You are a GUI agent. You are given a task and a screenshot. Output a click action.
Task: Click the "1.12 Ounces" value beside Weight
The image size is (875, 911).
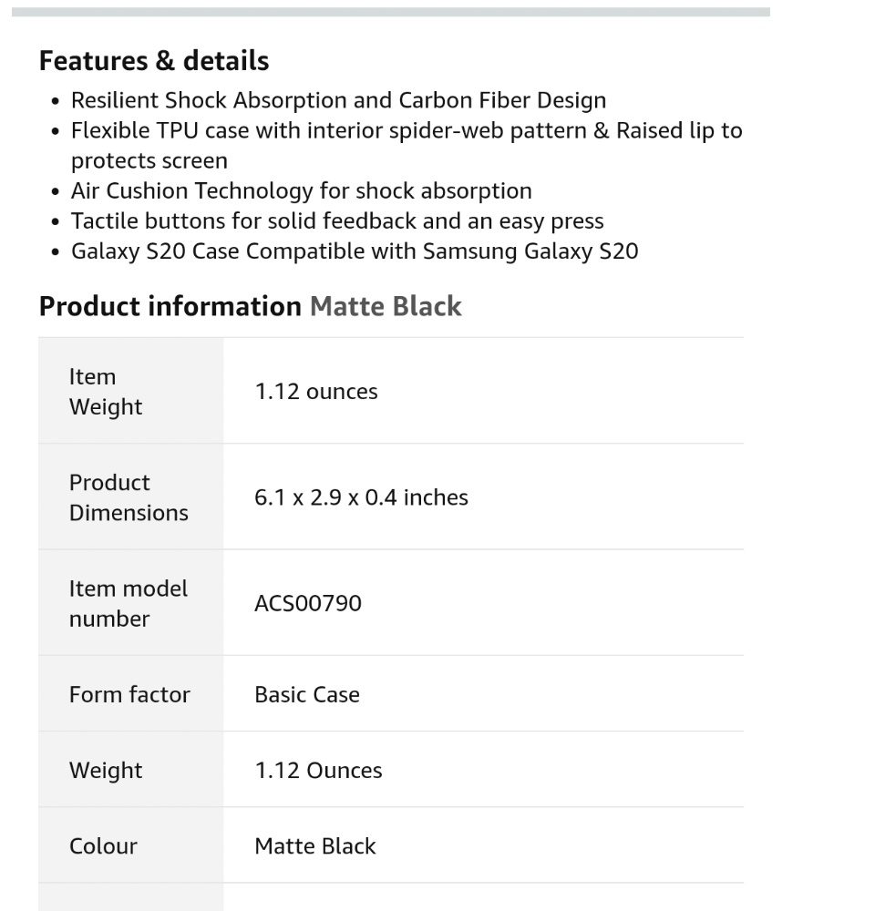pos(318,770)
